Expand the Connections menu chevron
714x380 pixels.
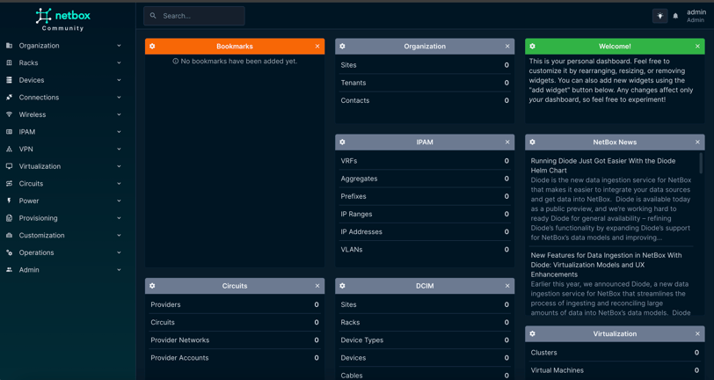pos(119,98)
